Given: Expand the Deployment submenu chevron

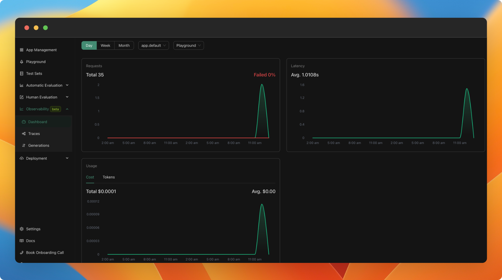Looking at the screenshot, I should pyautogui.click(x=67, y=158).
